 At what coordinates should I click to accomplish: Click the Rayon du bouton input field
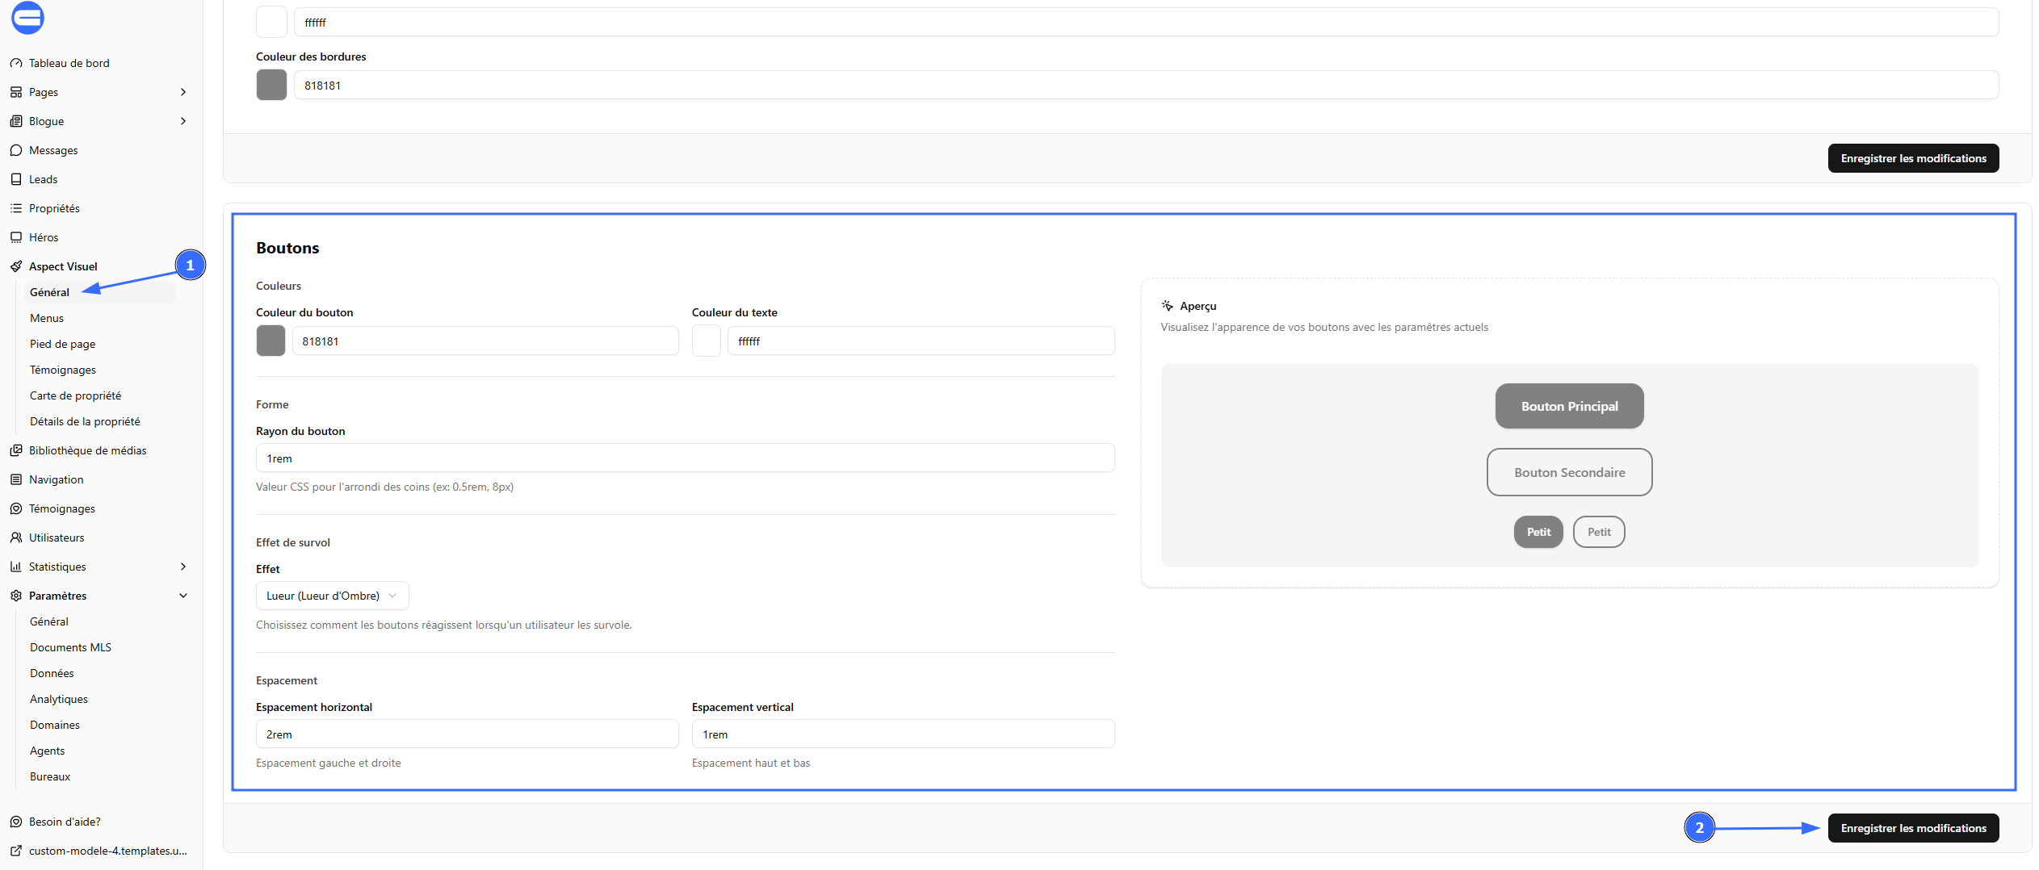click(x=685, y=458)
